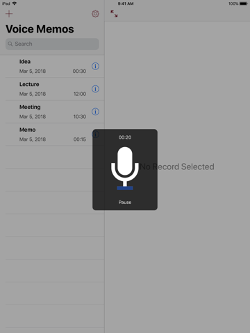Screen dimensions: 250x333
Task: Select the Meeting memo row
Action: click(x=52, y=112)
